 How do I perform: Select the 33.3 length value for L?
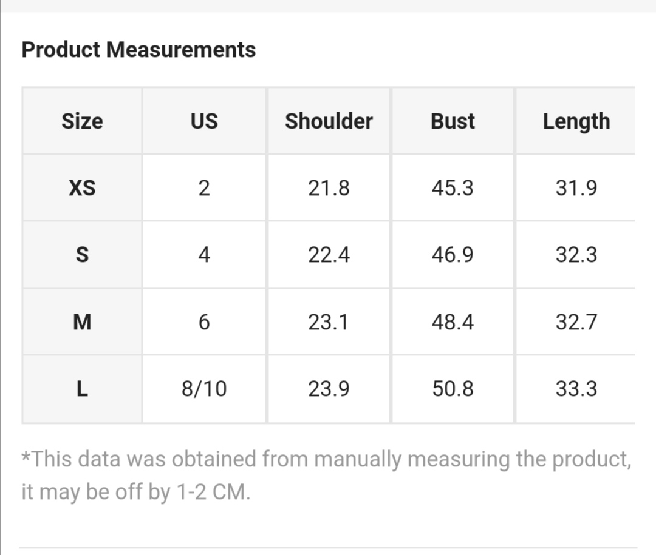pyautogui.click(x=576, y=389)
